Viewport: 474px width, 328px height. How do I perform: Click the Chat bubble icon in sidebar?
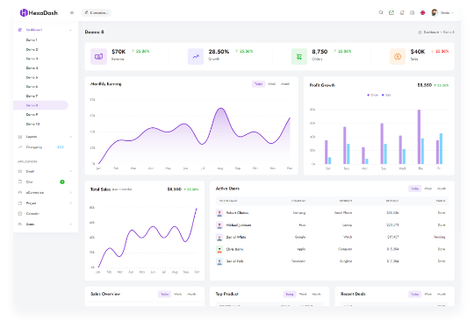(x=20, y=182)
